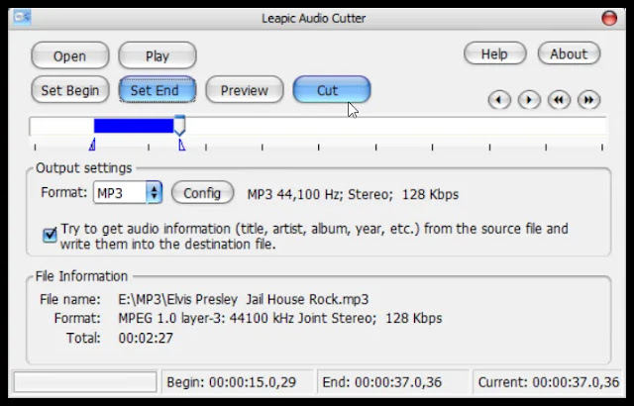
Task: Click the Total duration 00:02:27
Action: coord(146,338)
